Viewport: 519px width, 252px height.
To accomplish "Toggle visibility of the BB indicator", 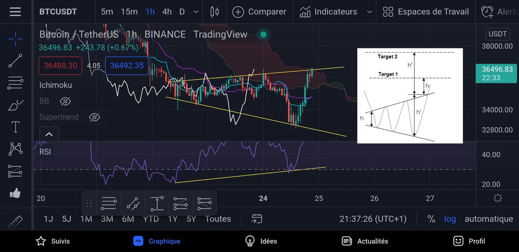I will (65, 101).
